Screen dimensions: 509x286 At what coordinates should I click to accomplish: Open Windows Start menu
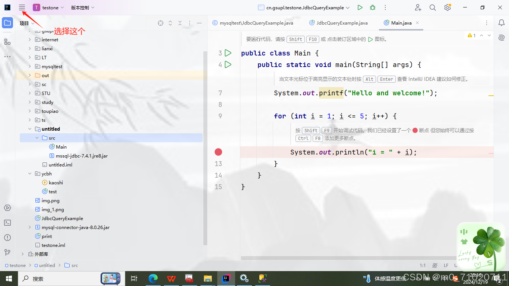pyautogui.click(x=9, y=278)
